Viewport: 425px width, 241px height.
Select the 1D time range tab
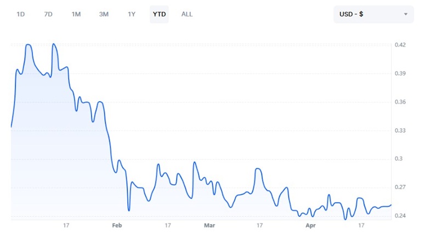tap(21, 14)
